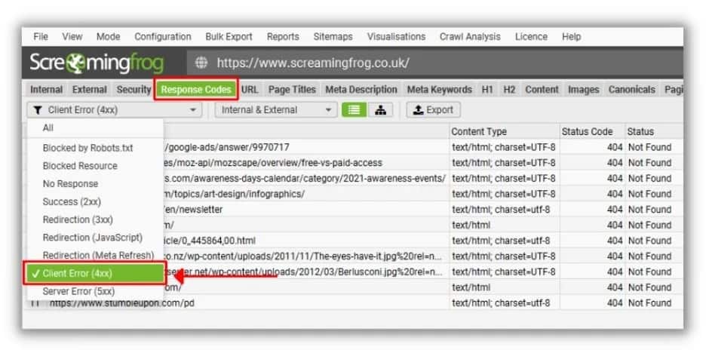Open the Crawl Analysis menu
The image size is (706, 356).
(470, 37)
